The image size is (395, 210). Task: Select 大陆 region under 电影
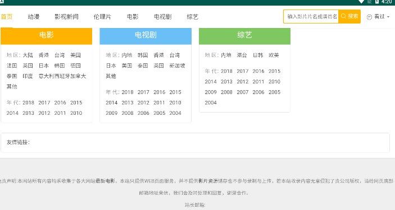coord(28,55)
